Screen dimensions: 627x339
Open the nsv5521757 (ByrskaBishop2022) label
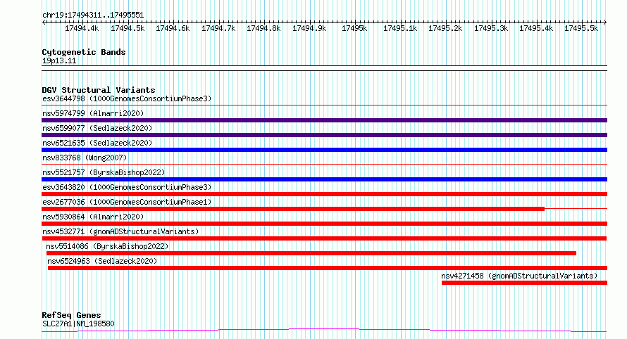pyautogui.click(x=104, y=172)
